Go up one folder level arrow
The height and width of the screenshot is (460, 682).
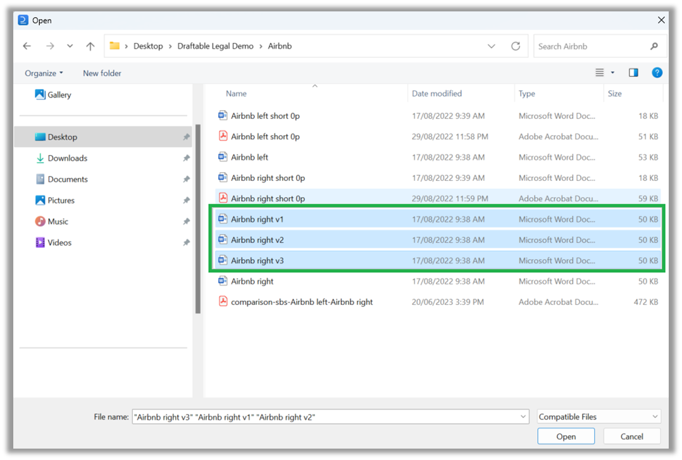click(x=90, y=46)
